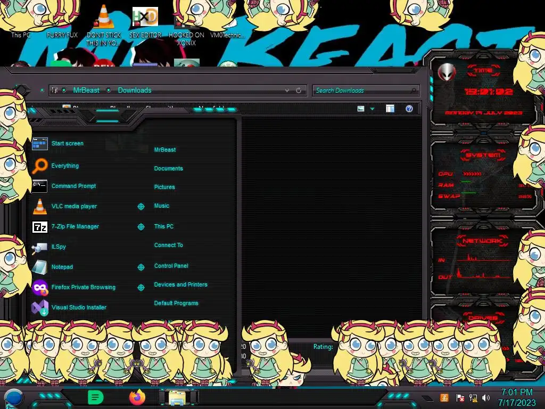Viewport: 545px width, 409px height.
Task: Expand VLC media player jump list arrow
Action: pos(141,207)
